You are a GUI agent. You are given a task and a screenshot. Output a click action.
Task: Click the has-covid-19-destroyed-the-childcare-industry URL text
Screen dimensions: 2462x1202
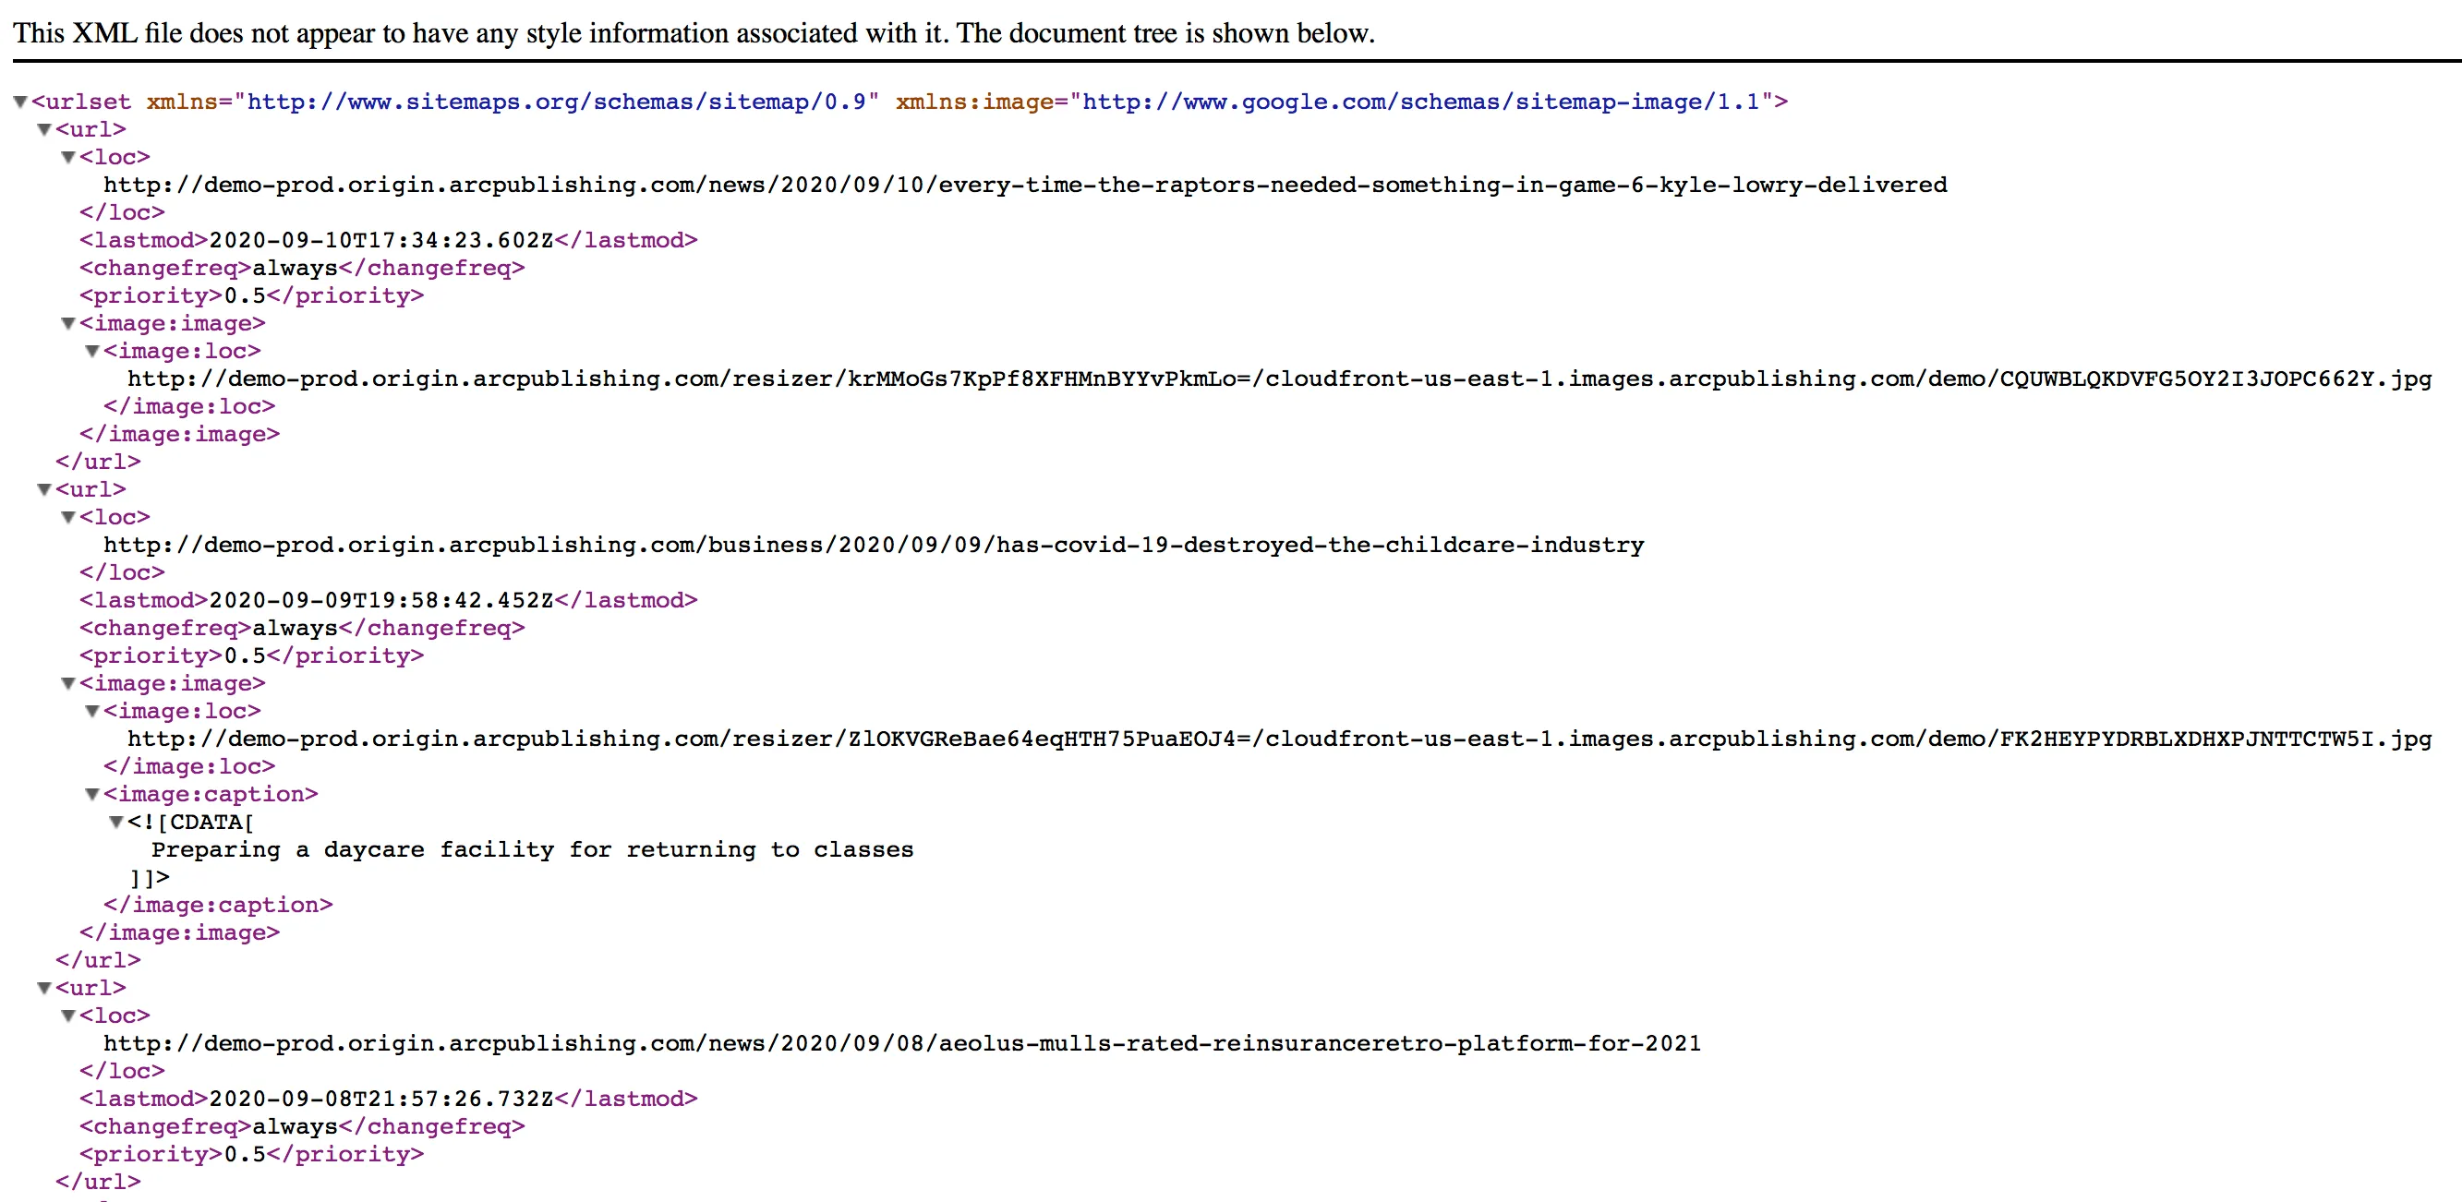(874, 545)
